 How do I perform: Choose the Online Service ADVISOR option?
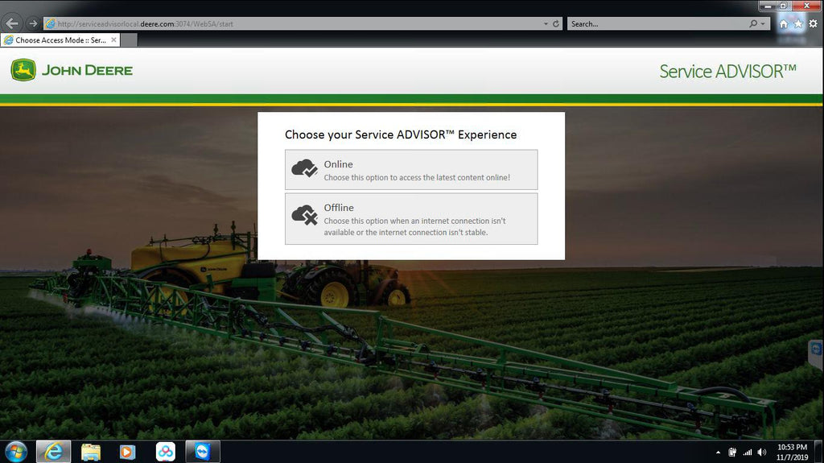pyautogui.click(x=411, y=170)
